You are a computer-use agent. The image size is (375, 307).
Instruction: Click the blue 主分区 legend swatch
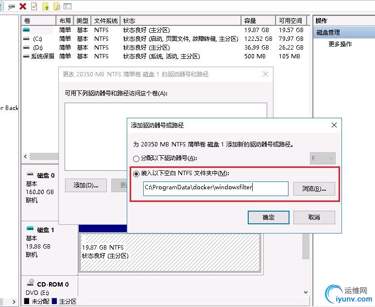click(54, 301)
